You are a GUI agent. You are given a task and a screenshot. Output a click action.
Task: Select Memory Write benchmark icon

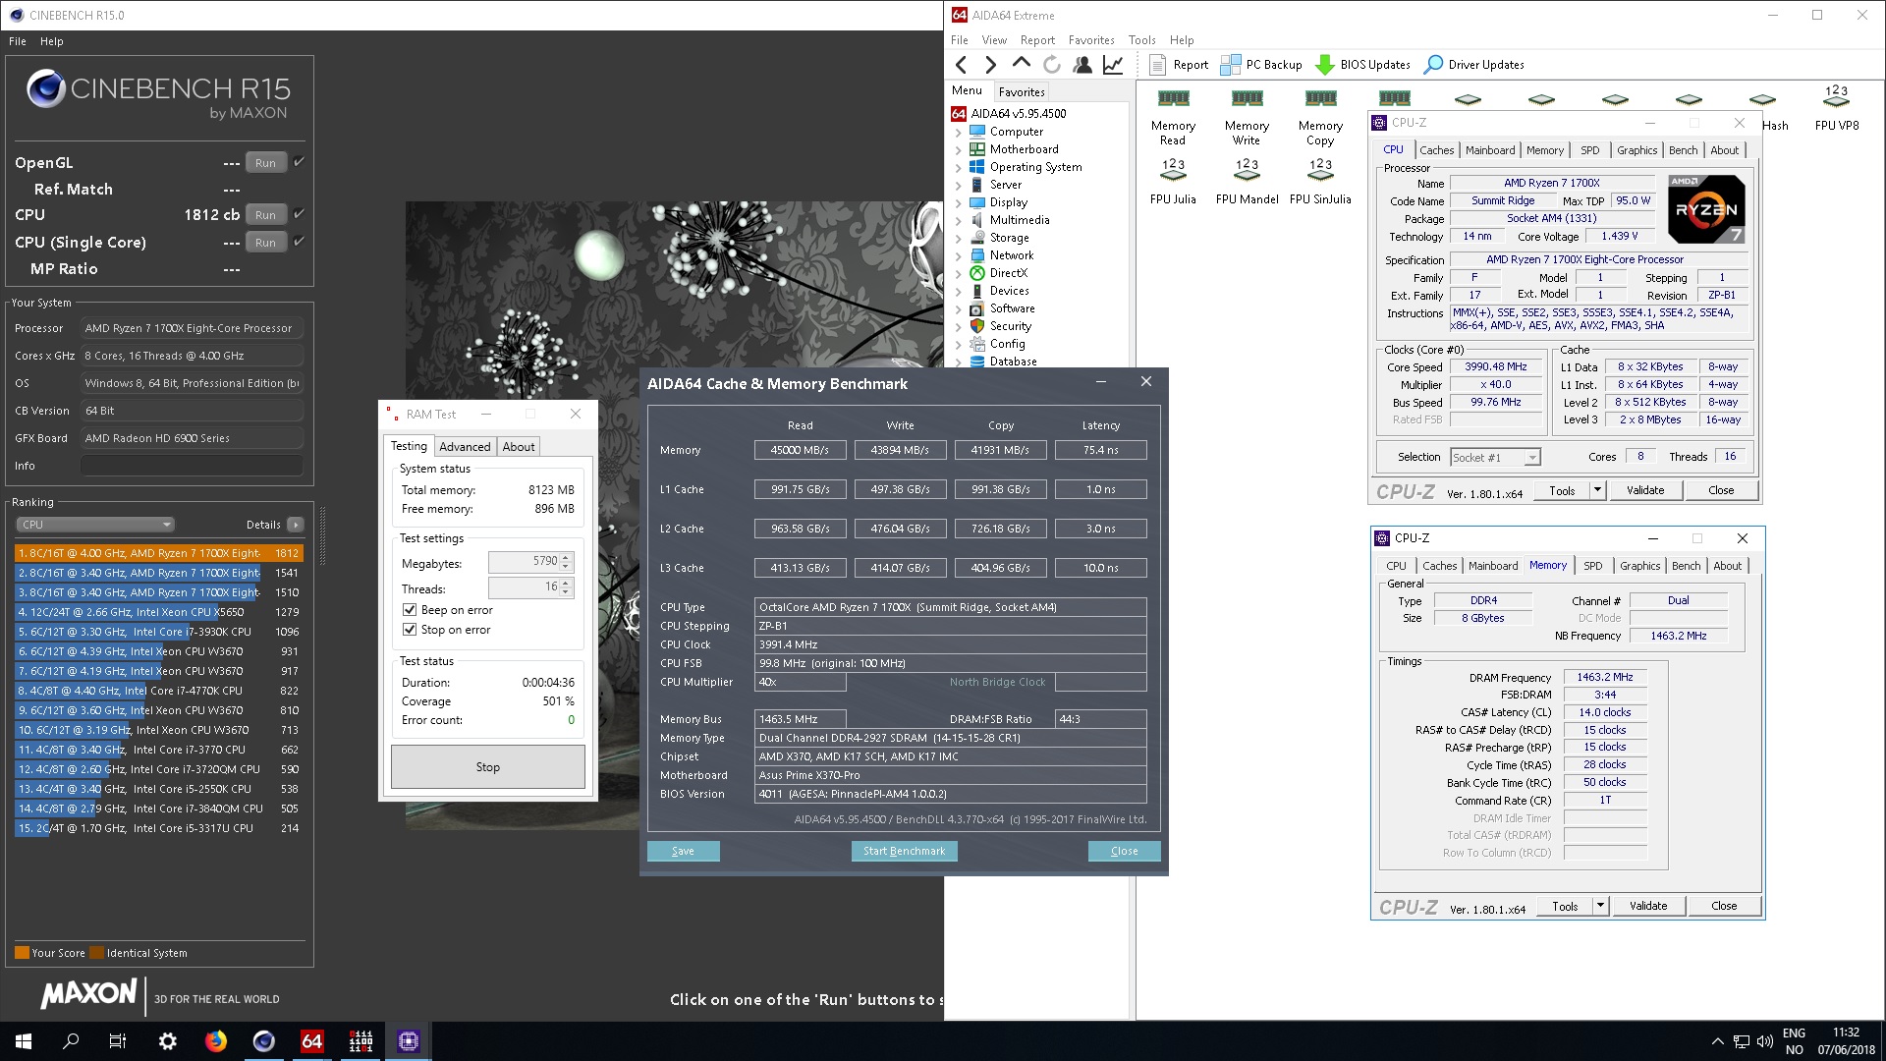click(1247, 116)
